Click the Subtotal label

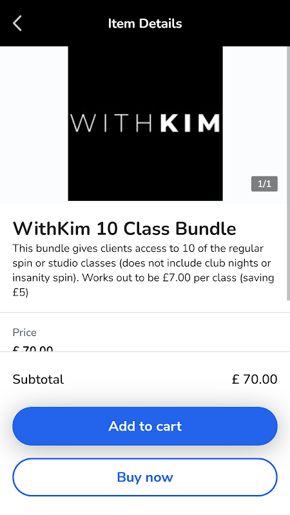pos(38,379)
